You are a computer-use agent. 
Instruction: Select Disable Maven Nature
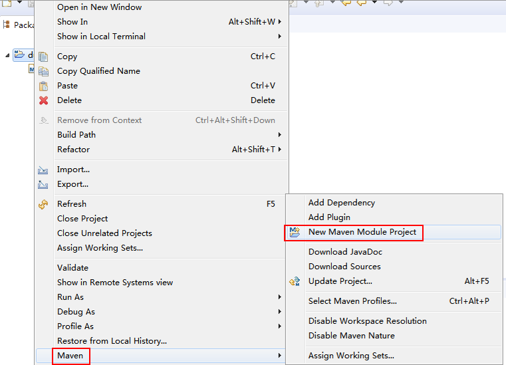(394, 336)
